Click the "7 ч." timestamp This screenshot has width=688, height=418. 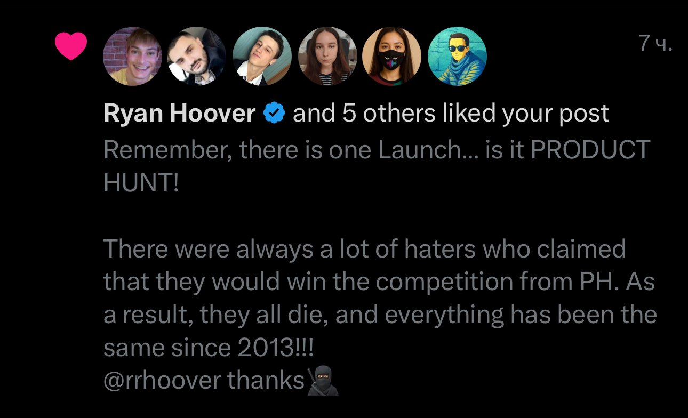[x=655, y=44]
